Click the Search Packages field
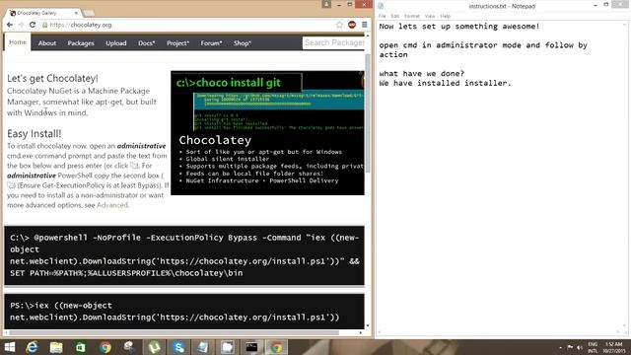The height and width of the screenshot is (355, 631). (333, 42)
